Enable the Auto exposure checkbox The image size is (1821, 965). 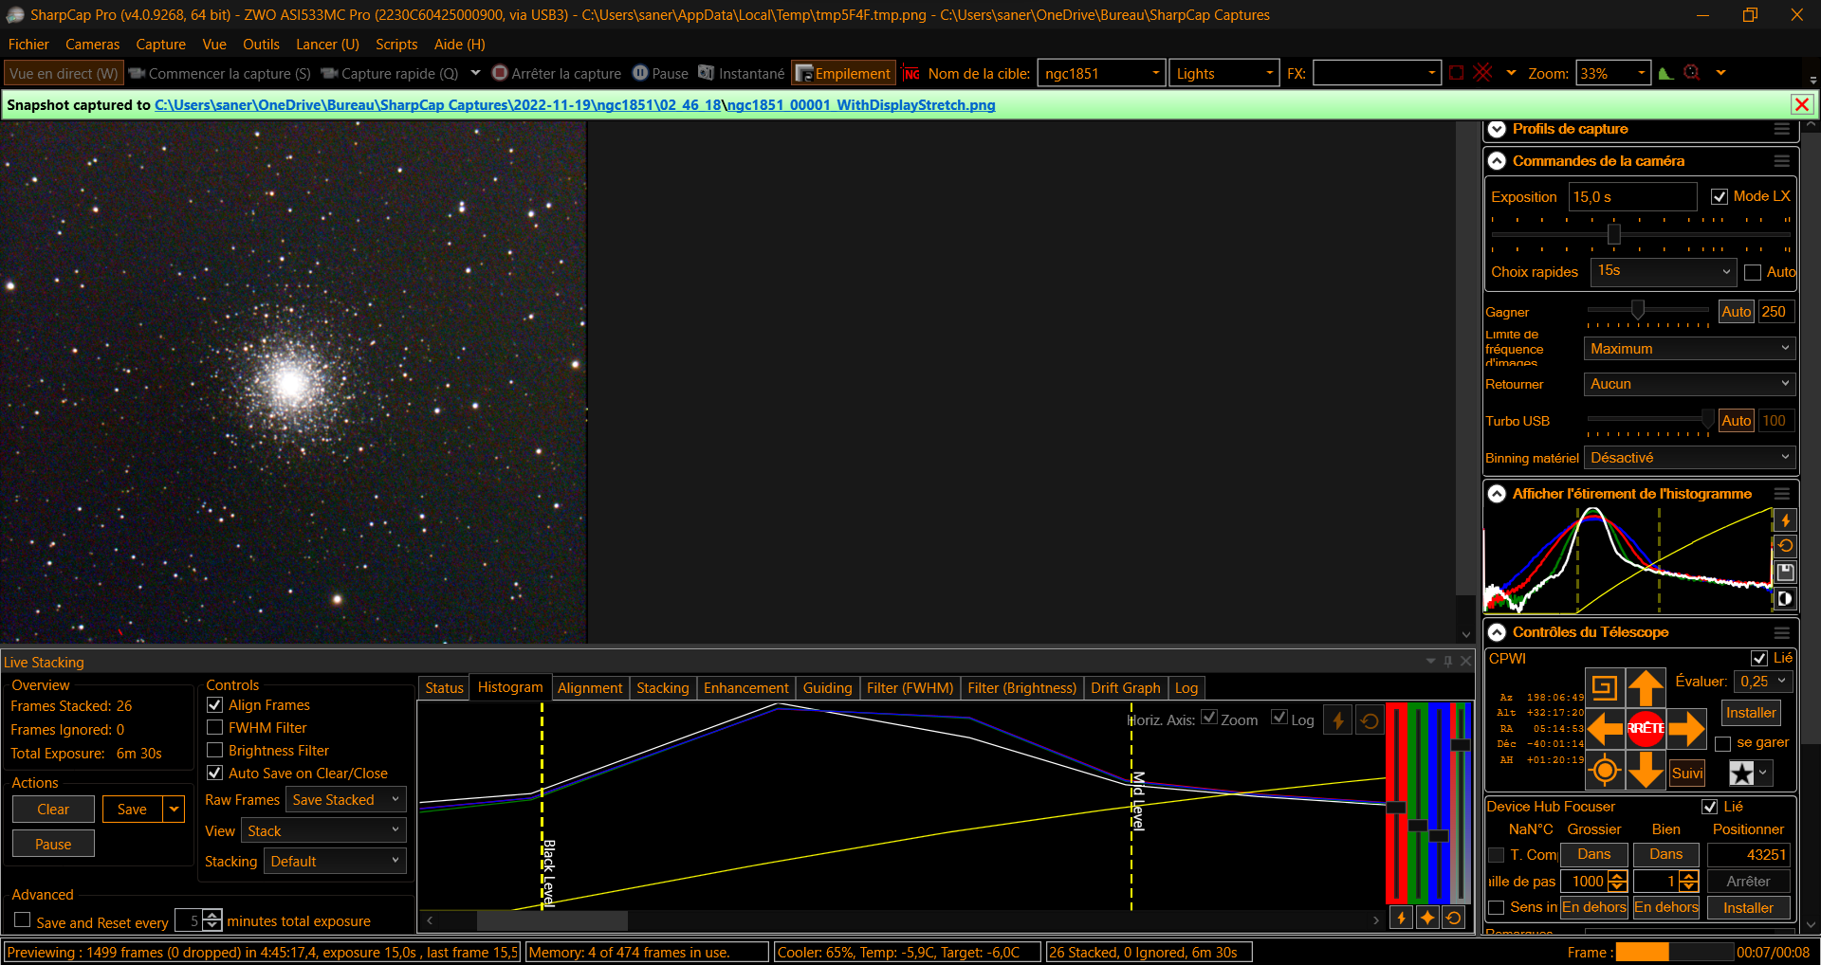coord(1753,272)
